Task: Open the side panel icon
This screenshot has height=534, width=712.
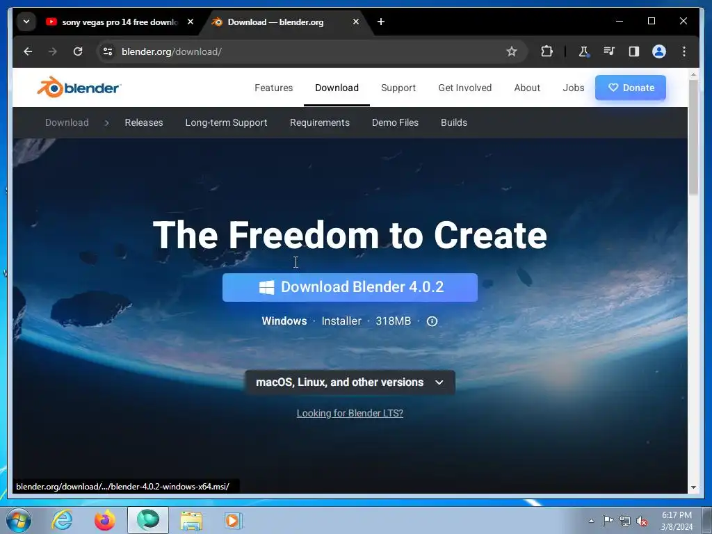Action: point(634,51)
